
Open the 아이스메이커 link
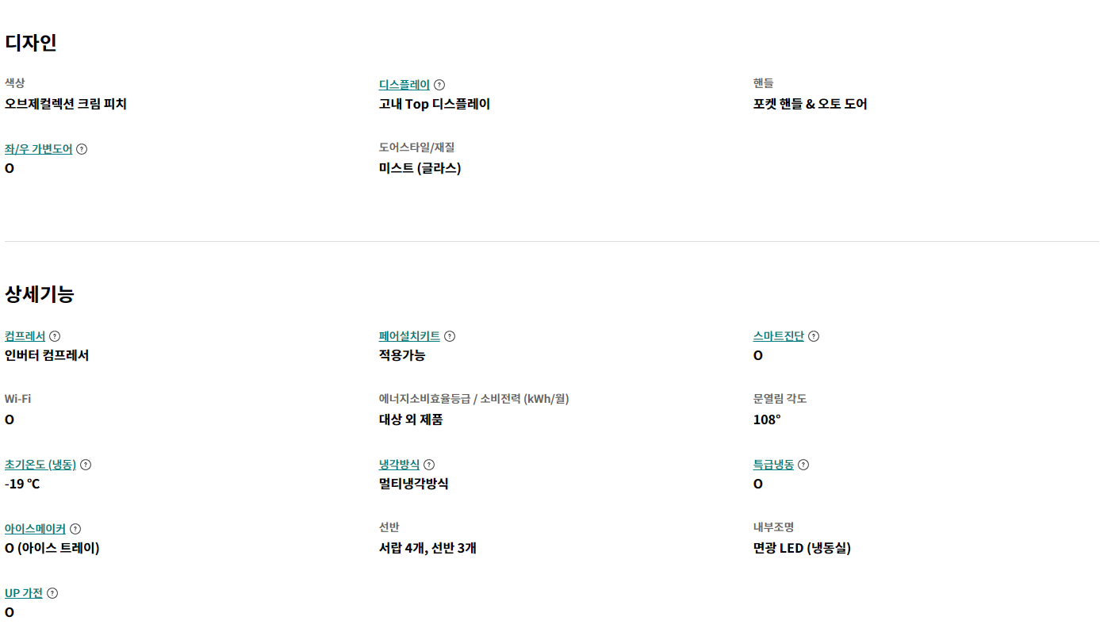[35, 529]
